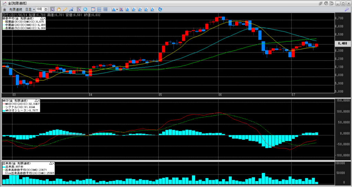The image size is (352, 187).
Task: Collapse the MACD legend with its triangle
Action: click(36, 101)
